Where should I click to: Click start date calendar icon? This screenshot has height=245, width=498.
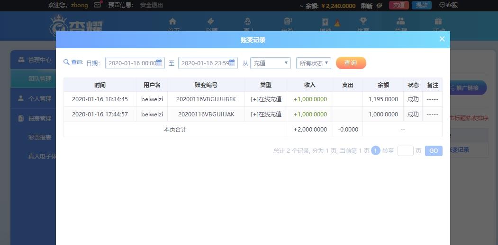pos(159,62)
